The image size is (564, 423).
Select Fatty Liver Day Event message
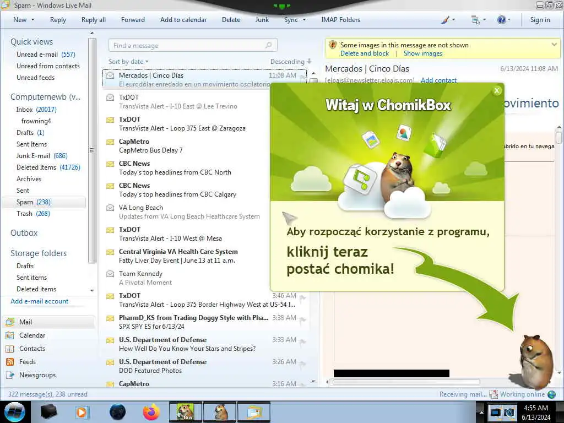tap(205, 256)
